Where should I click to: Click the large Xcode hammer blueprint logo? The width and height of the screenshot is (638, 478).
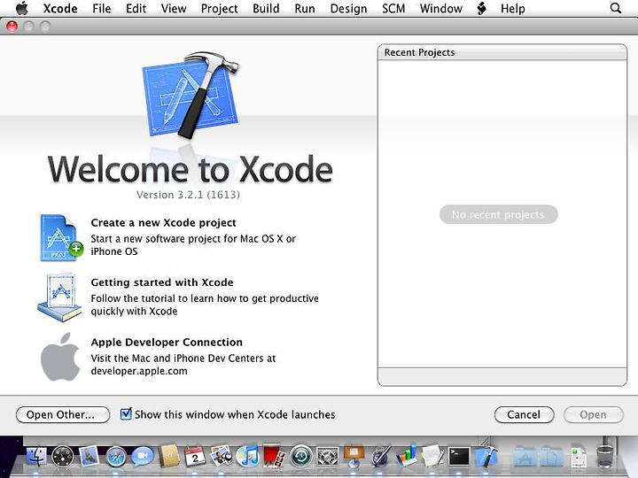coord(191,95)
